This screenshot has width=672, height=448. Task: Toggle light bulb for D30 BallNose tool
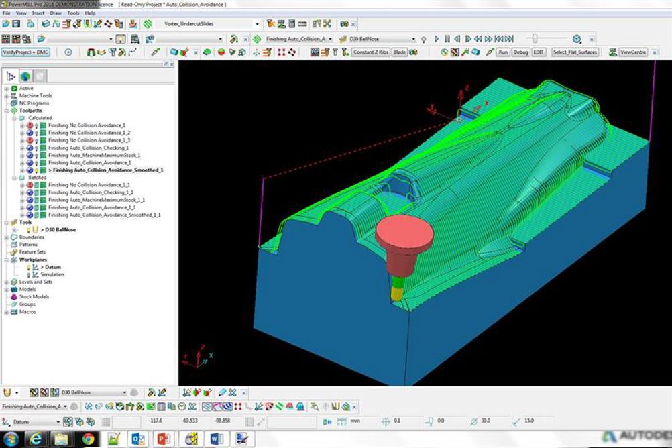pos(28,230)
